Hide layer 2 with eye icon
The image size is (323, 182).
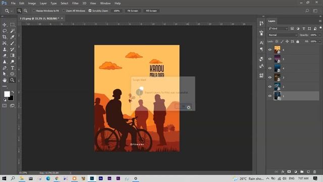click(x=270, y=86)
